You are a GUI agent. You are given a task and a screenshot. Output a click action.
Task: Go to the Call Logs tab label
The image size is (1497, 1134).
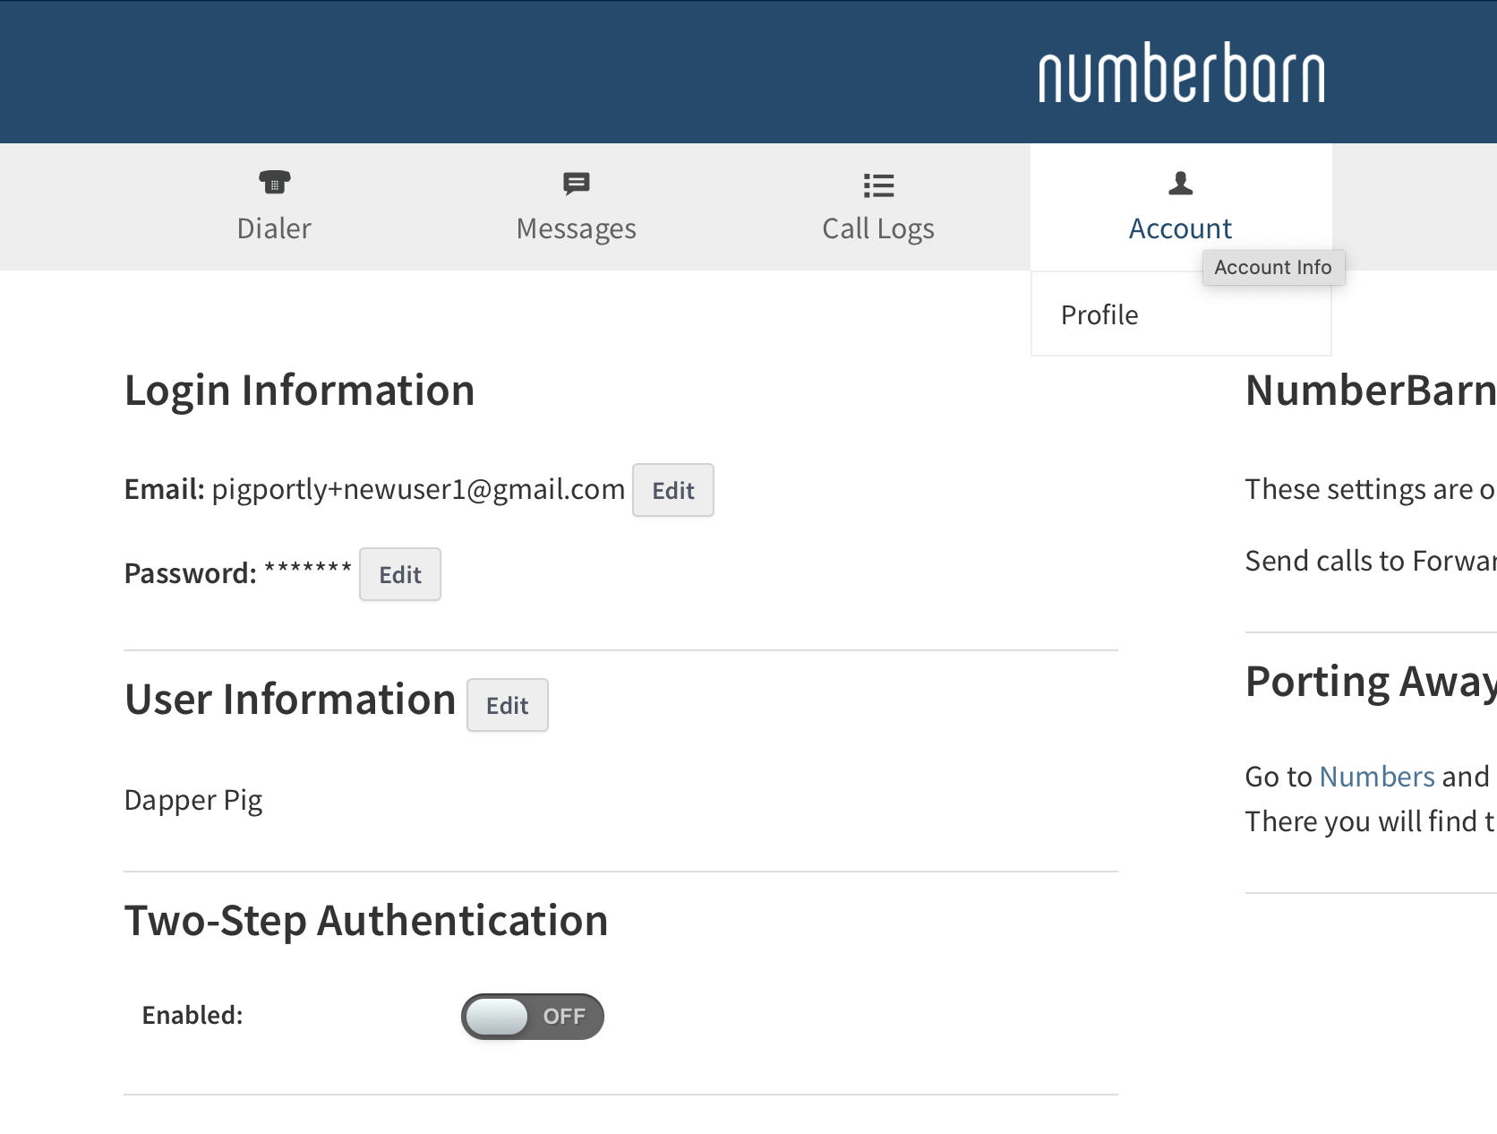877,229
